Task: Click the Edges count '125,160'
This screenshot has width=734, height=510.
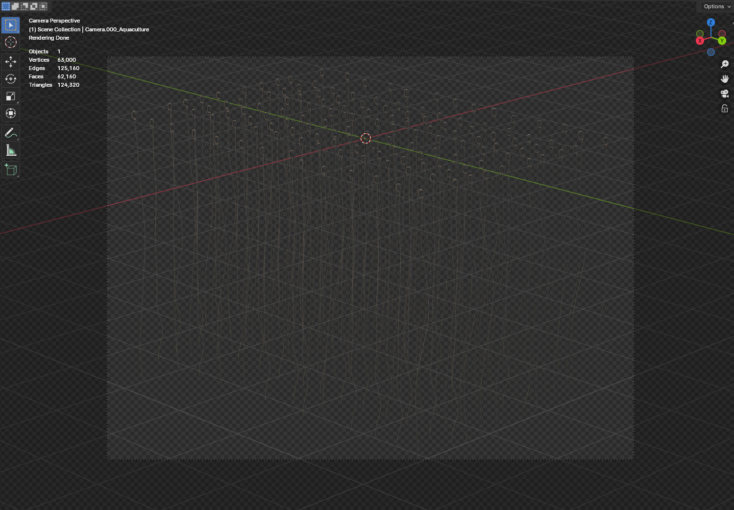Action: (x=69, y=68)
